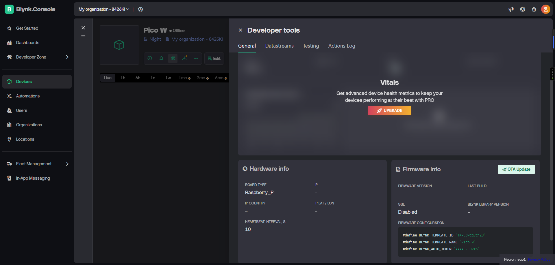Click the Raspberry_Pi board type value
The width and height of the screenshot is (555, 265).
[x=260, y=192]
